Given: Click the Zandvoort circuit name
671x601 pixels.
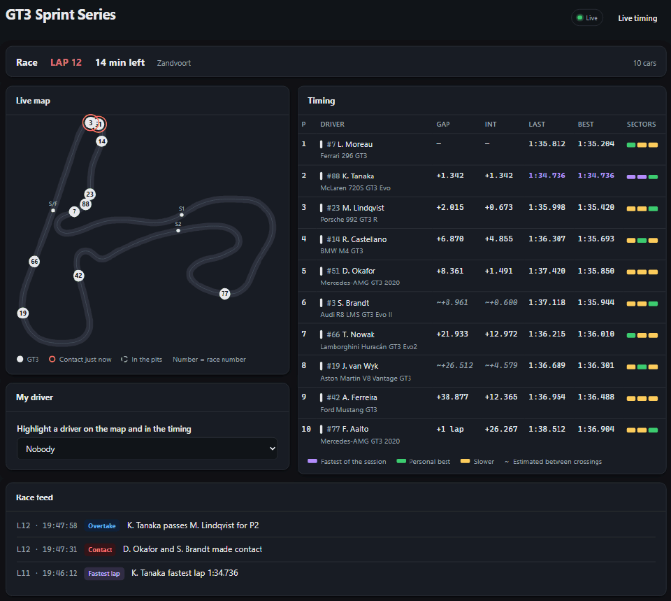Looking at the screenshot, I should click(x=174, y=63).
